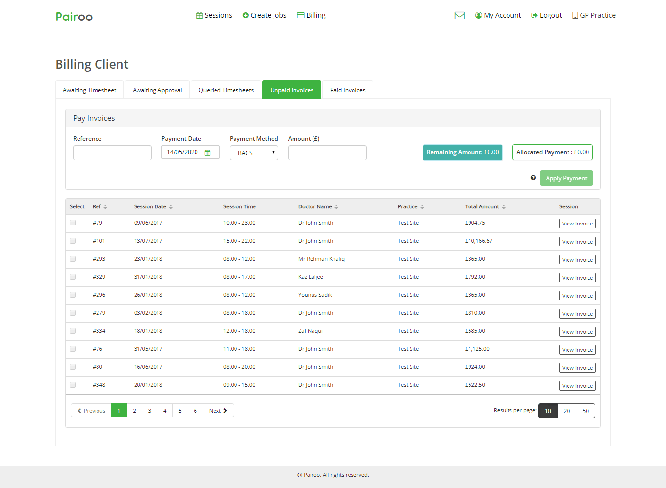Open the calendar picker in Payment Date
Screen dimensions: 666x488
click(x=208, y=153)
